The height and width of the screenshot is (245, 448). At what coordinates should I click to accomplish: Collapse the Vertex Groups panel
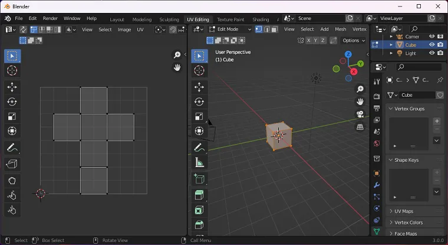point(391,109)
